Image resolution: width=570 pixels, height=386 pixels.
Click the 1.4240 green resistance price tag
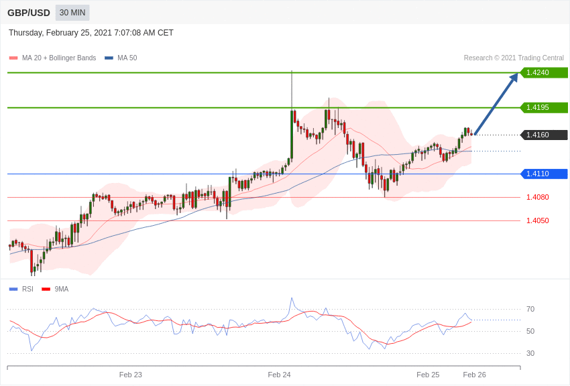click(x=545, y=72)
